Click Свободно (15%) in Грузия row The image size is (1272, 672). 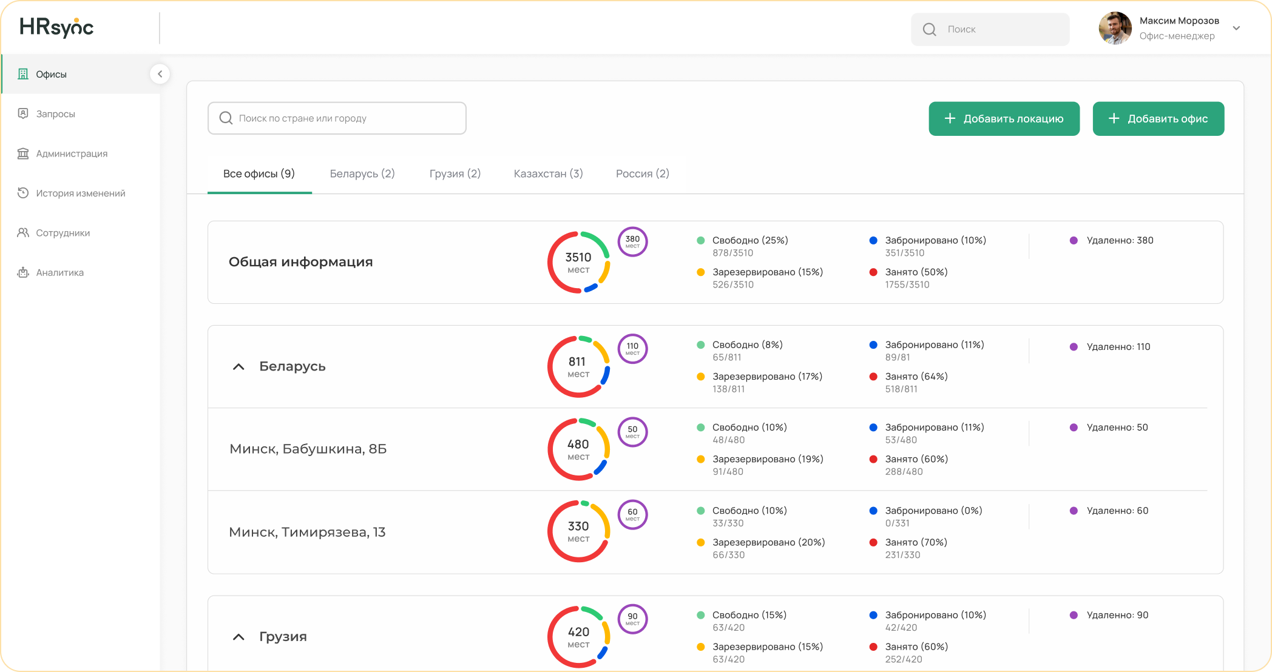(749, 615)
